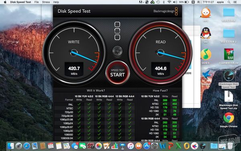Click the menu bar clock
The image size is (241, 151).
coord(205,2)
